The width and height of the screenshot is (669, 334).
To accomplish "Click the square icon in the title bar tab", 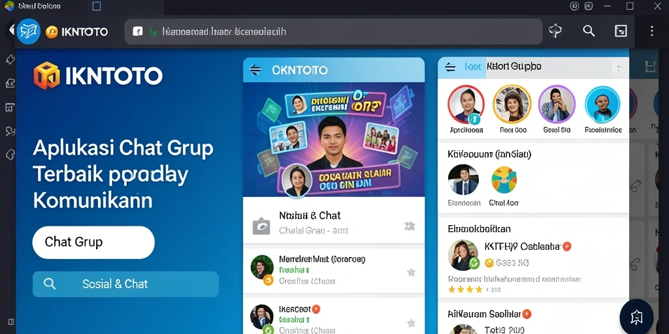I will tap(97, 6).
